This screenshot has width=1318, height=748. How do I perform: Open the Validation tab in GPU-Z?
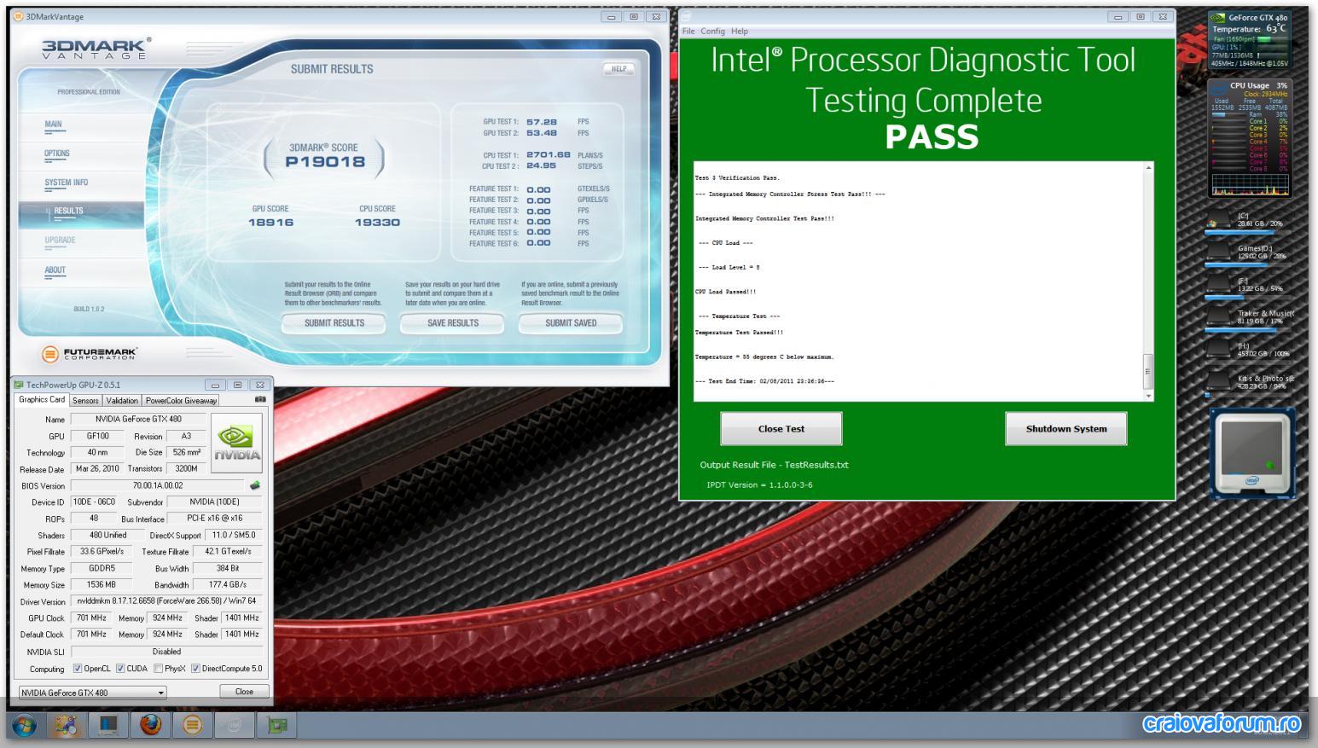pos(122,400)
